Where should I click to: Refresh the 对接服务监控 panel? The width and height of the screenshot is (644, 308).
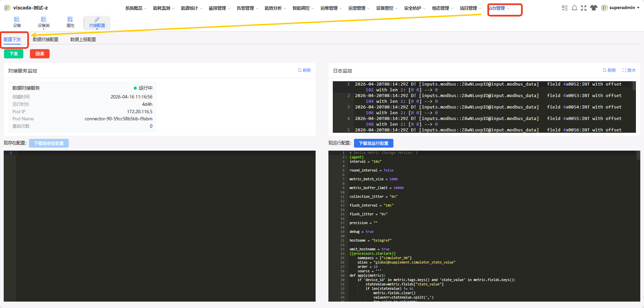pyautogui.click(x=304, y=70)
